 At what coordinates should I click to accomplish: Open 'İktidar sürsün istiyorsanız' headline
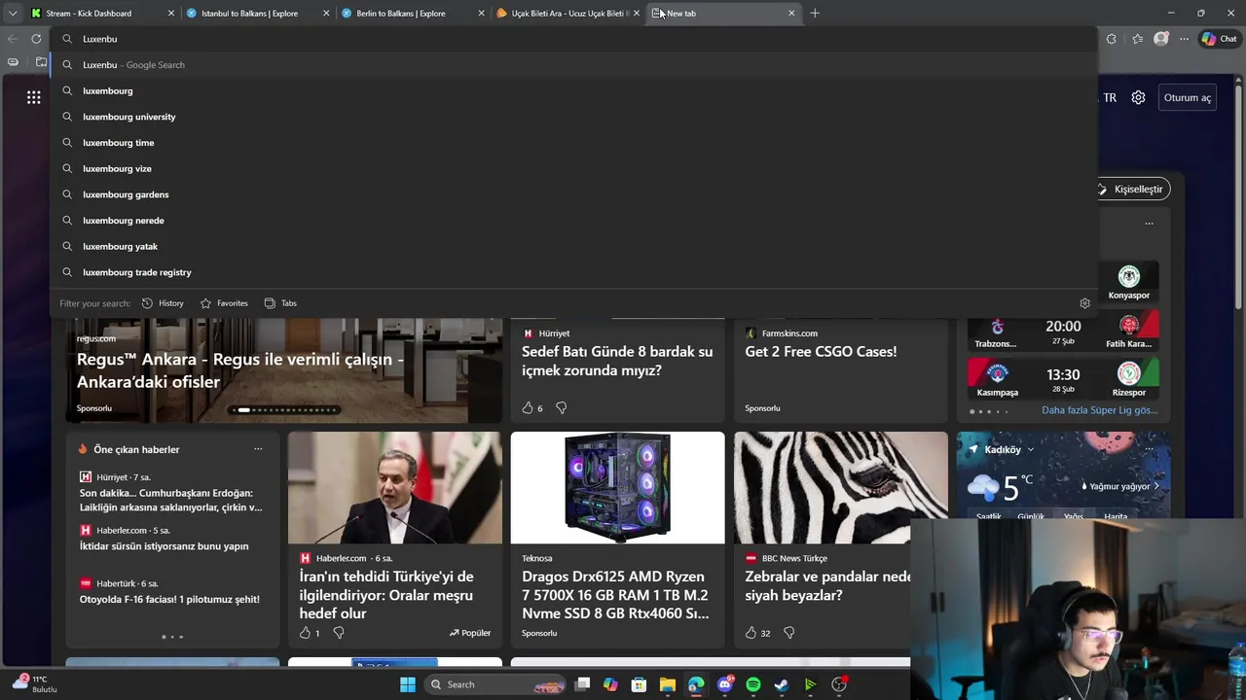(164, 546)
